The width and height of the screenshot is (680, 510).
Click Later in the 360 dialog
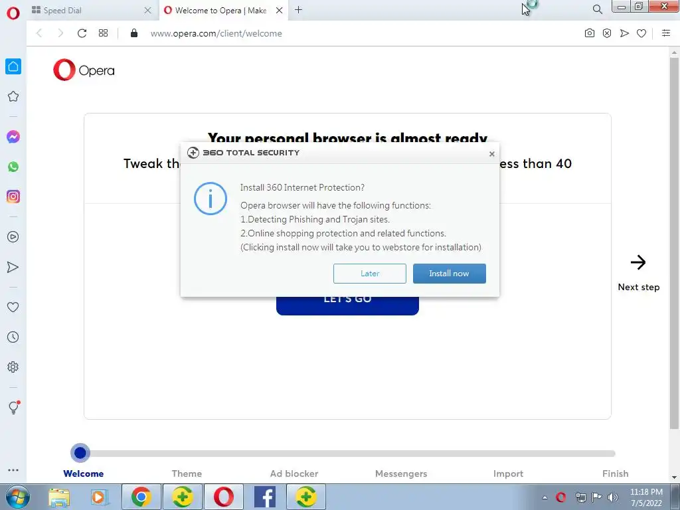coord(369,273)
